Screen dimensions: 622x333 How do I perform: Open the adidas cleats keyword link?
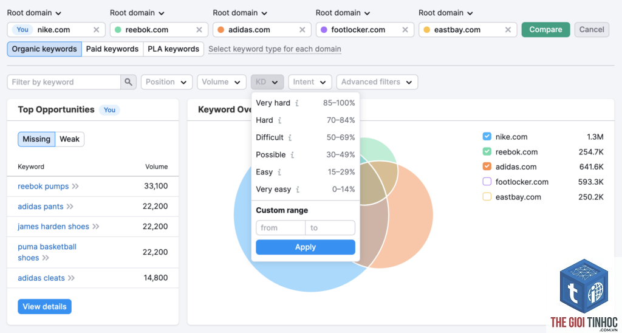[41, 278]
